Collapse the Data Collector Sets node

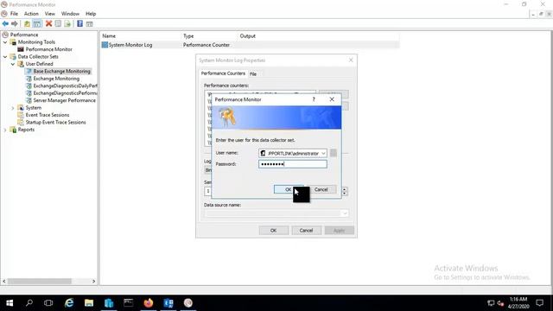[5, 56]
